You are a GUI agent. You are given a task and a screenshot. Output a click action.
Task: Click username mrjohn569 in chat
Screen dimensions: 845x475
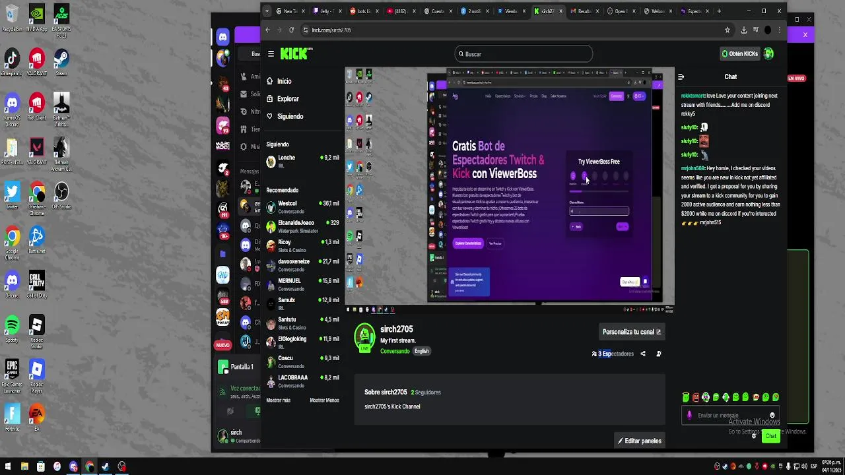[x=693, y=168]
